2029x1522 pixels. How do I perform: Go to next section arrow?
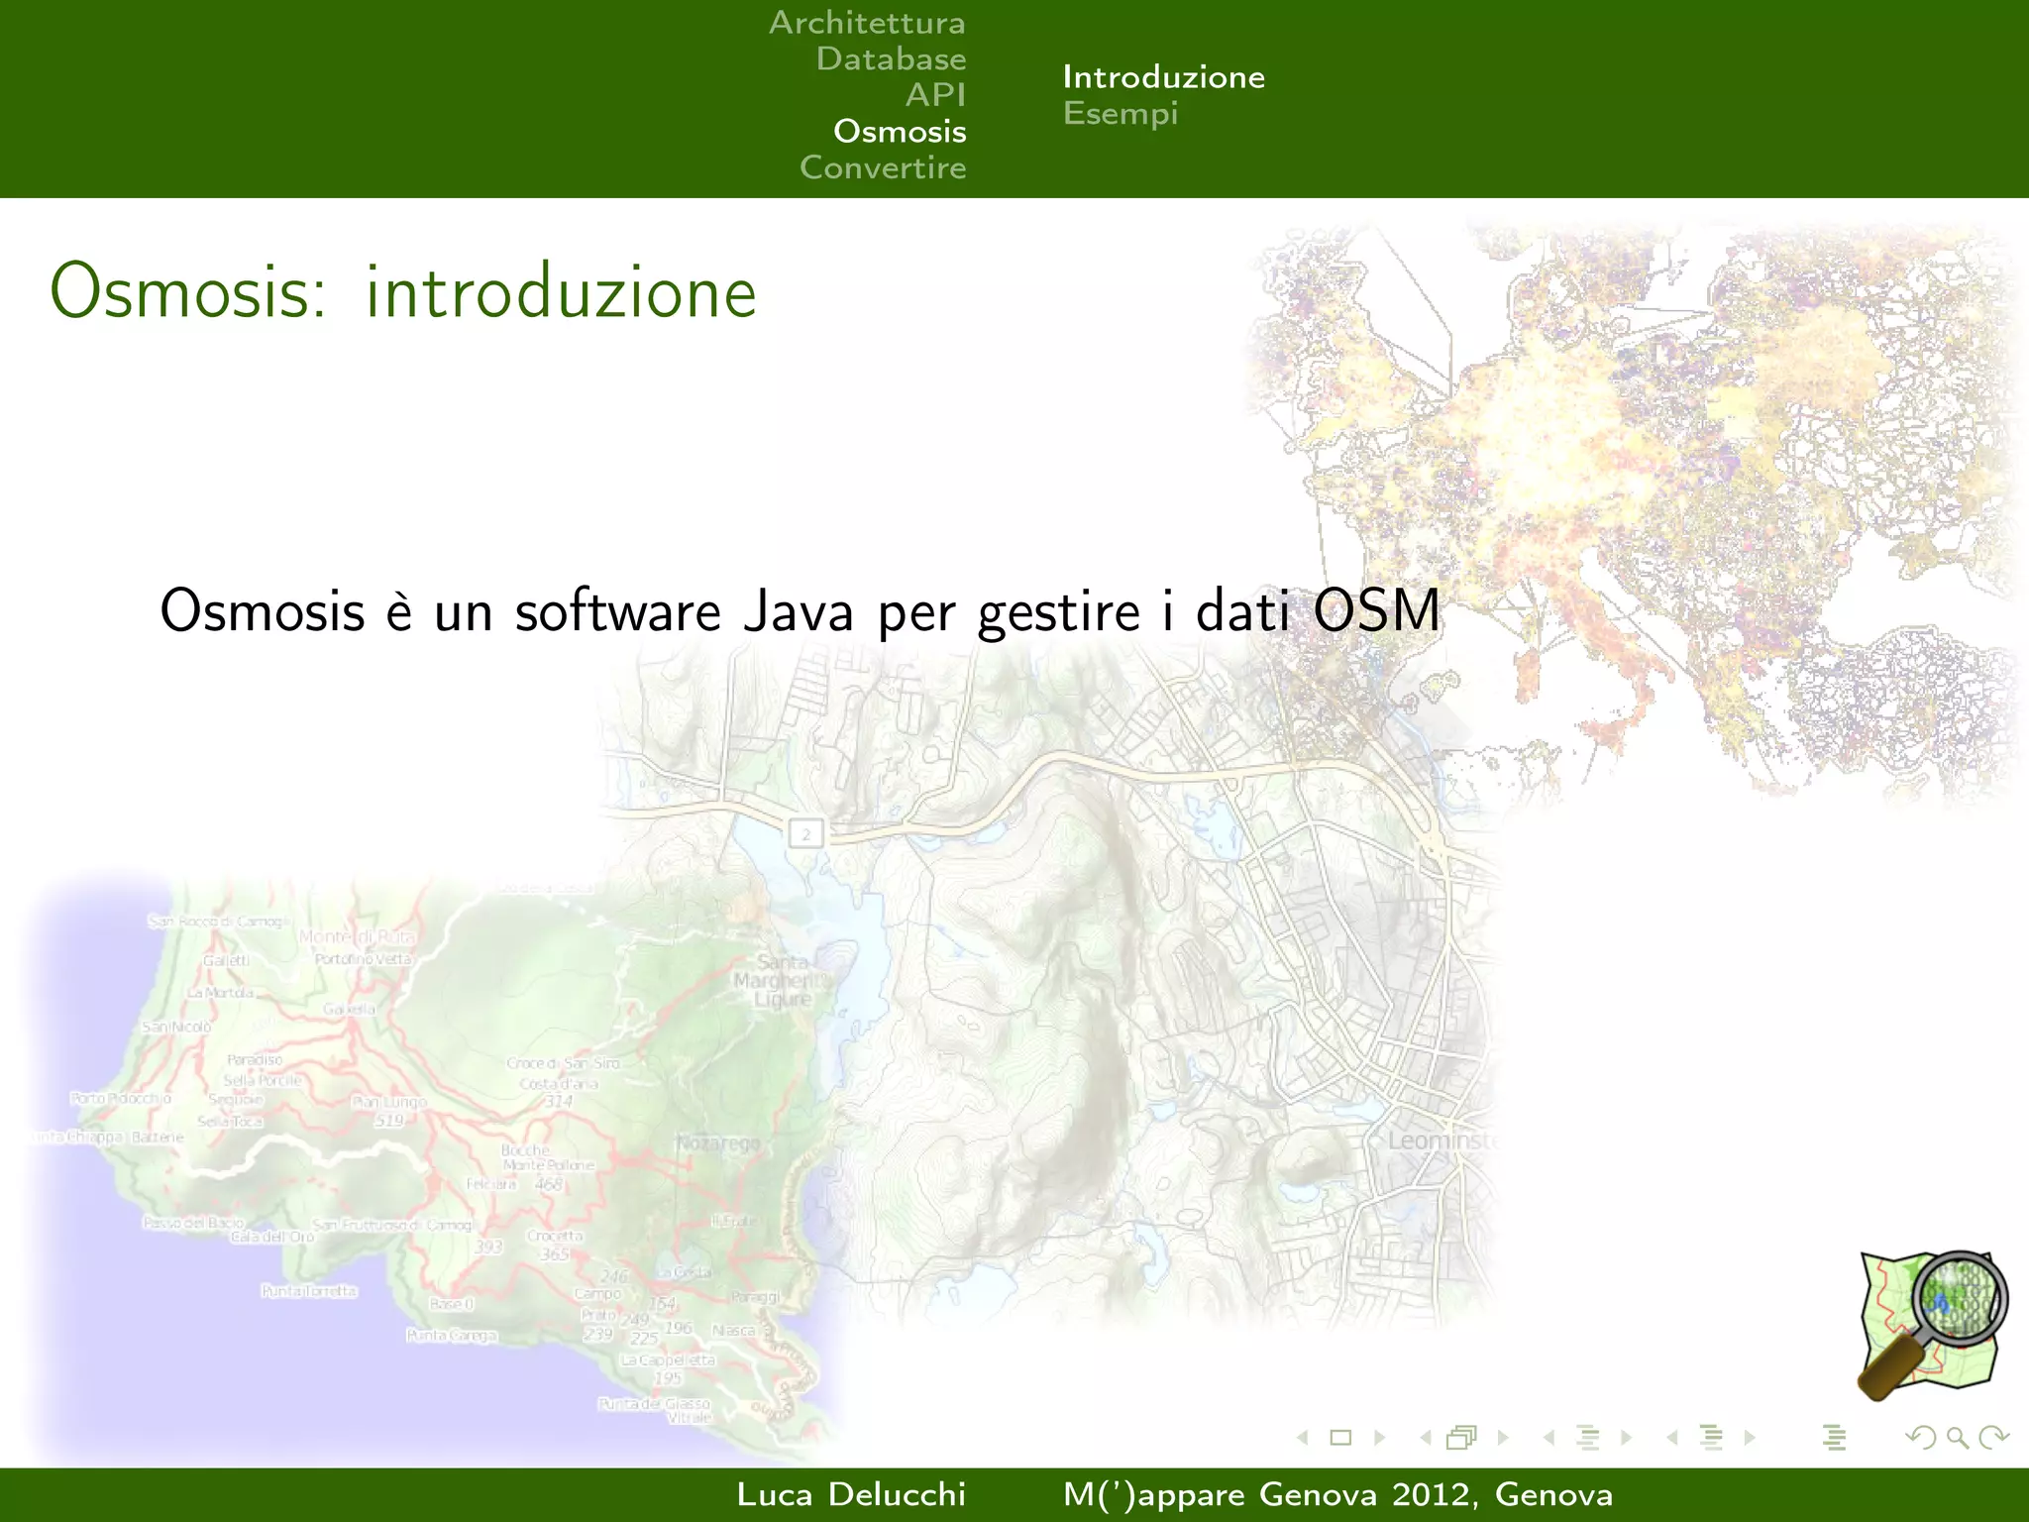coord(1750,1437)
